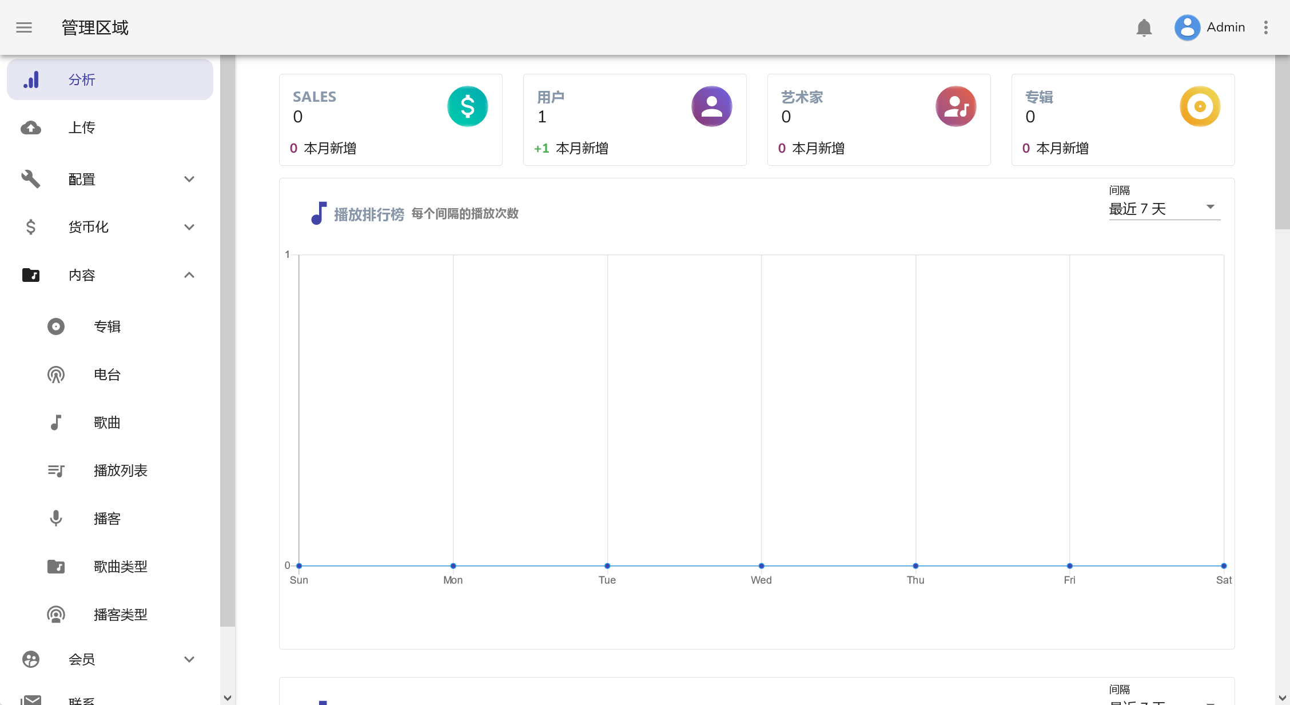Open the 上传 upload page
This screenshot has height=705, width=1290.
click(82, 128)
